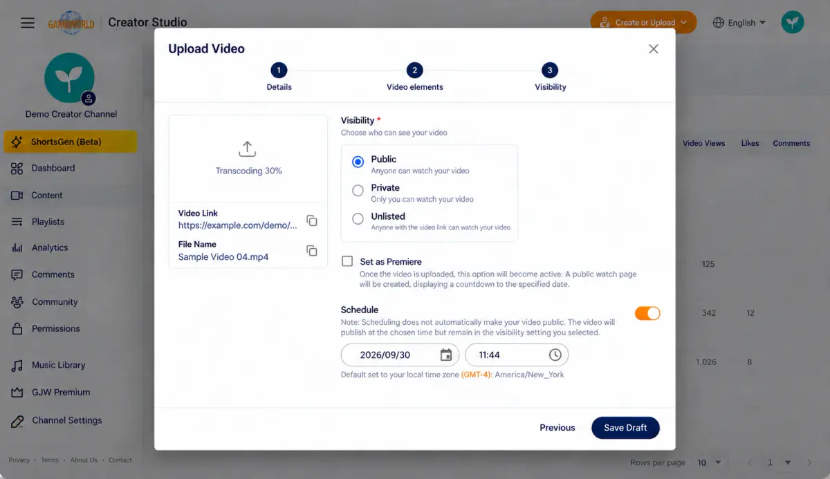Viewport: 830px width, 479px height.
Task: Click the Community people icon
Action: point(17,302)
